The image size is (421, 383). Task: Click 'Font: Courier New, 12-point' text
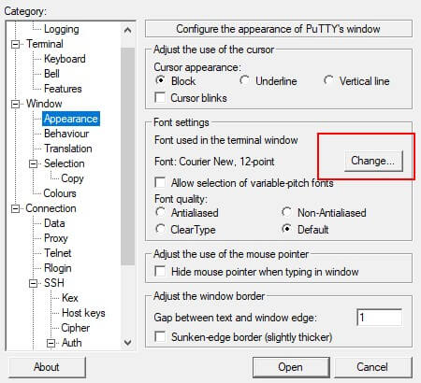214,162
